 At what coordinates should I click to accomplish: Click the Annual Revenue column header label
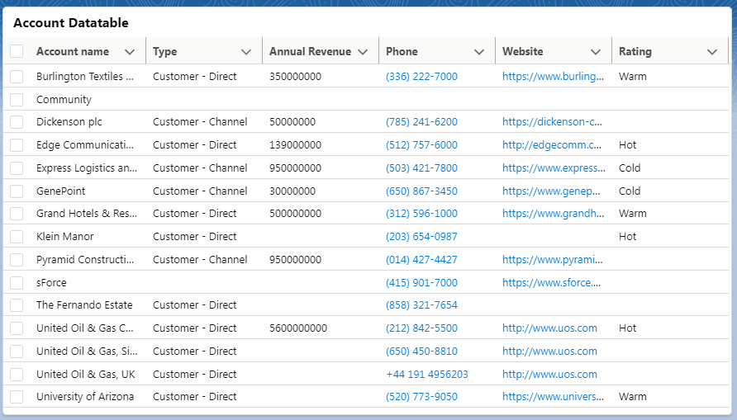pos(310,52)
